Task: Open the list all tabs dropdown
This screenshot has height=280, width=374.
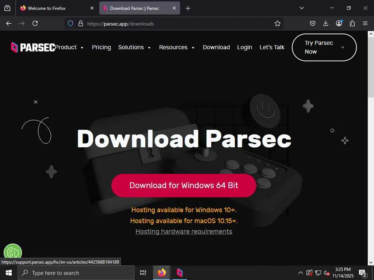Action: coord(301,8)
